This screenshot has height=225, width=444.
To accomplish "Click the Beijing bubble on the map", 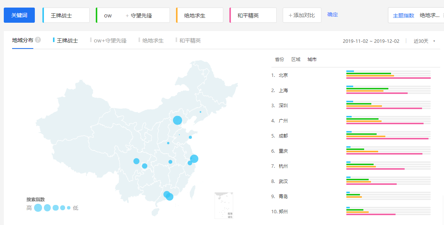I will 178,120.
